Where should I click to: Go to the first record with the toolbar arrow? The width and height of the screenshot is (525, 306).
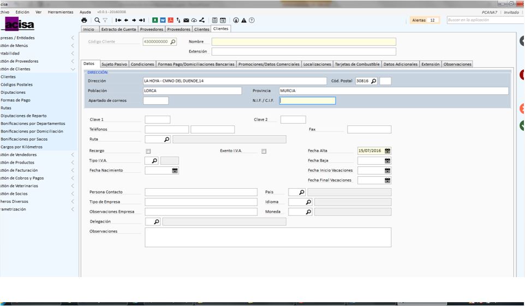[x=118, y=20]
